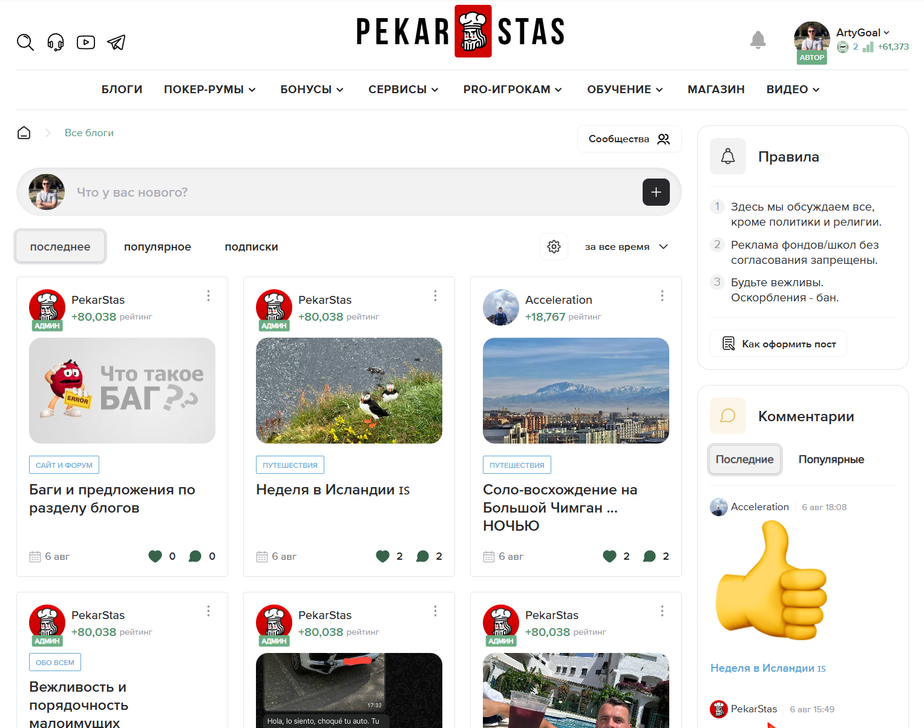Screen dimensions: 924x728
Task: Open the 'БЛОГИ' menu item
Action: coord(122,90)
